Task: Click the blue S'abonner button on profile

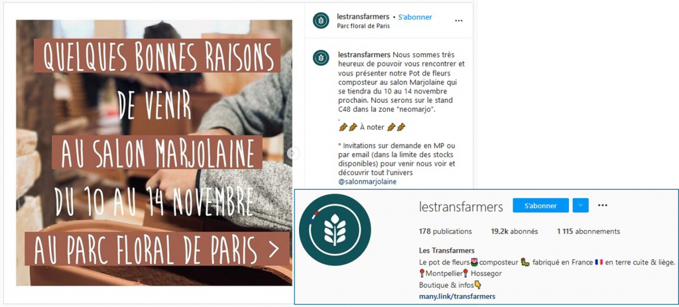Action: [540, 206]
